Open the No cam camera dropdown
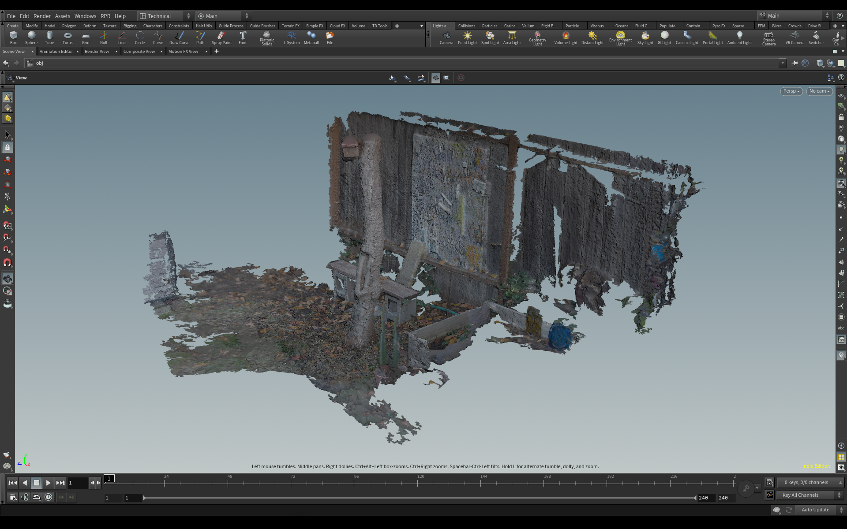This screenshot has width=847, height=529. point(819,91)
